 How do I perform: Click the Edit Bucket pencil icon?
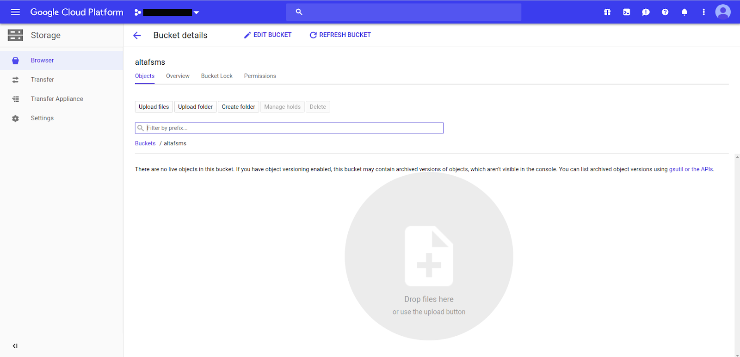click(247, 35)
